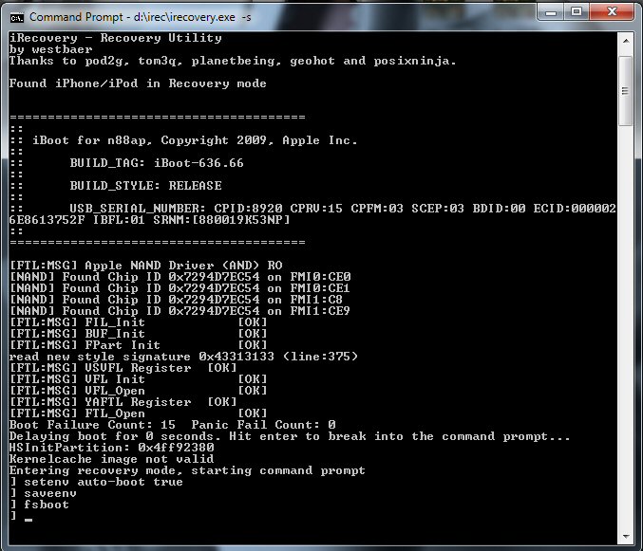Maximize the Command Prompt window
Screen dimensions: 643x551
(x=577, y=12)
